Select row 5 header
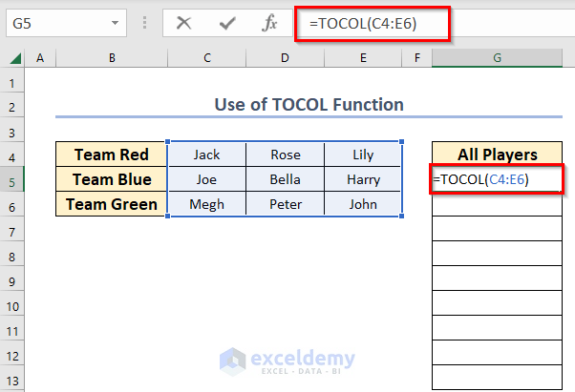 tap(13, 179)
